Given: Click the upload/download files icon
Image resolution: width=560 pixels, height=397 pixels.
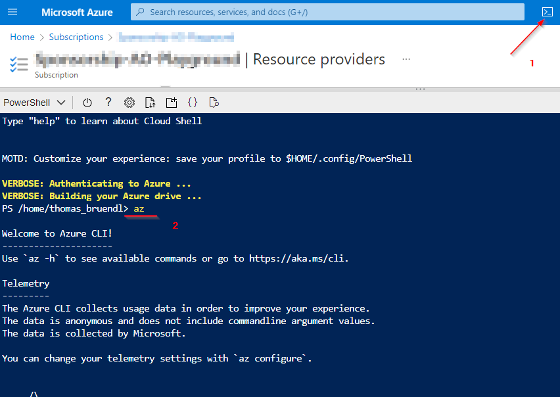Looking at the screenshot, I should click(151, 103).
